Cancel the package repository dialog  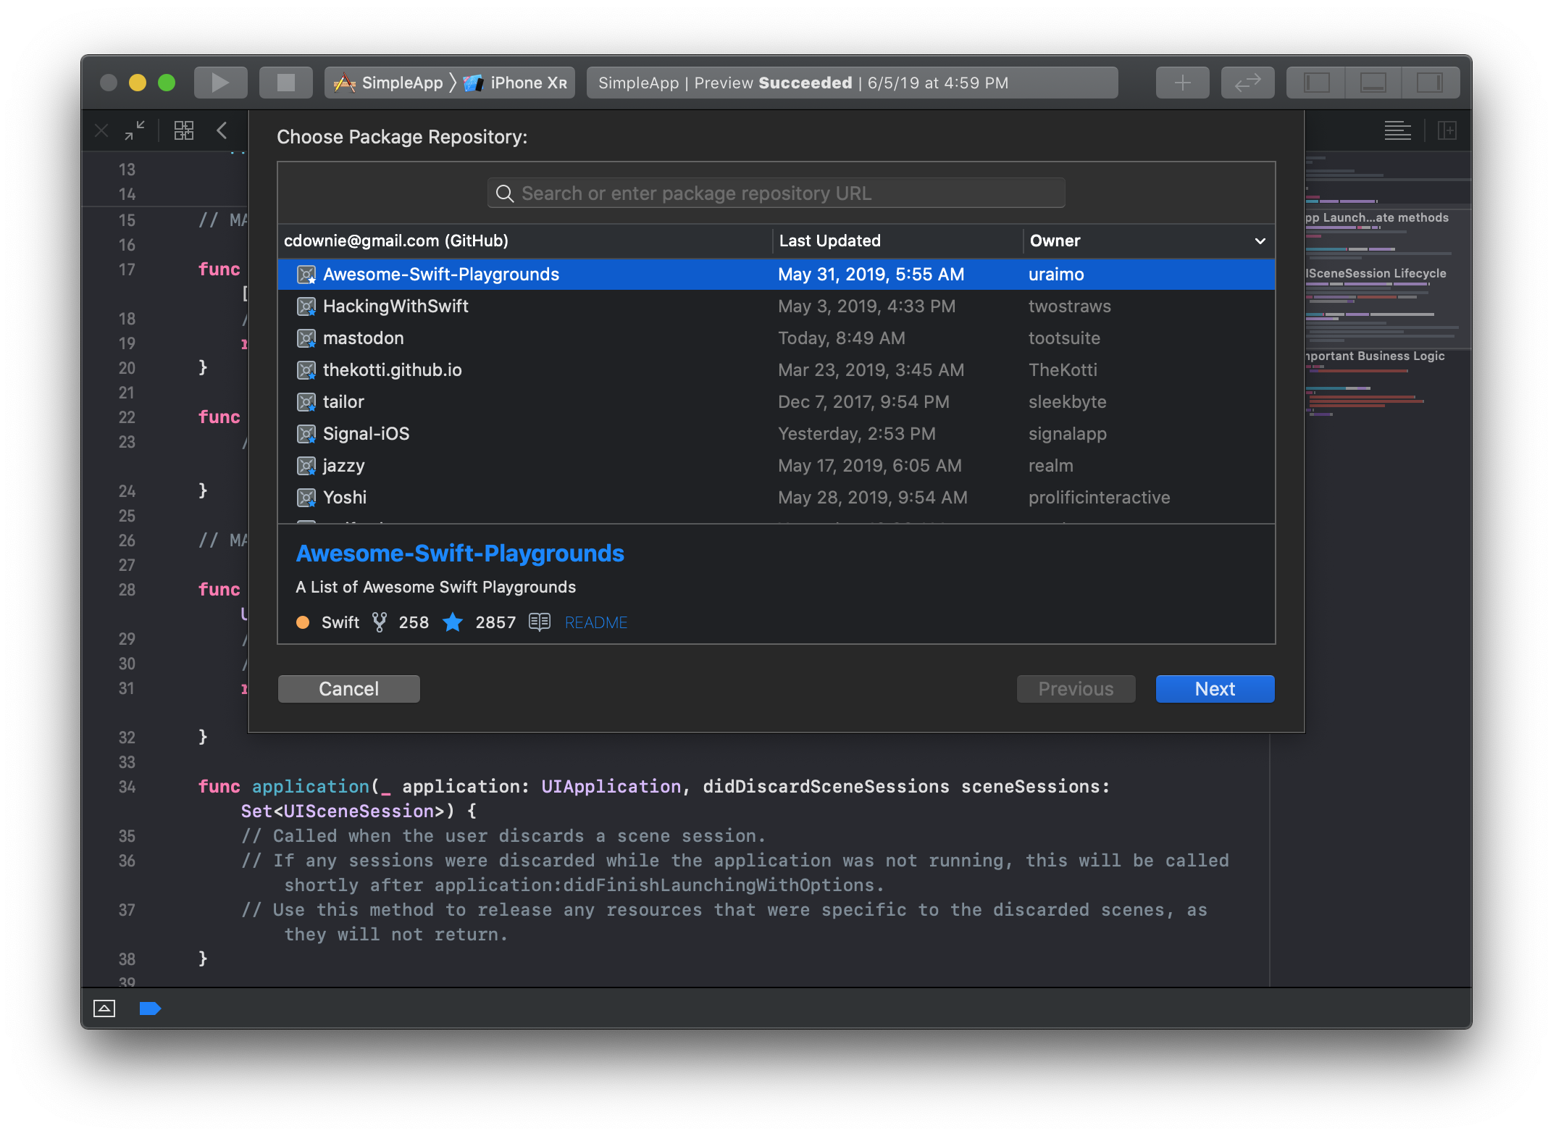click(x=348, y=689)
